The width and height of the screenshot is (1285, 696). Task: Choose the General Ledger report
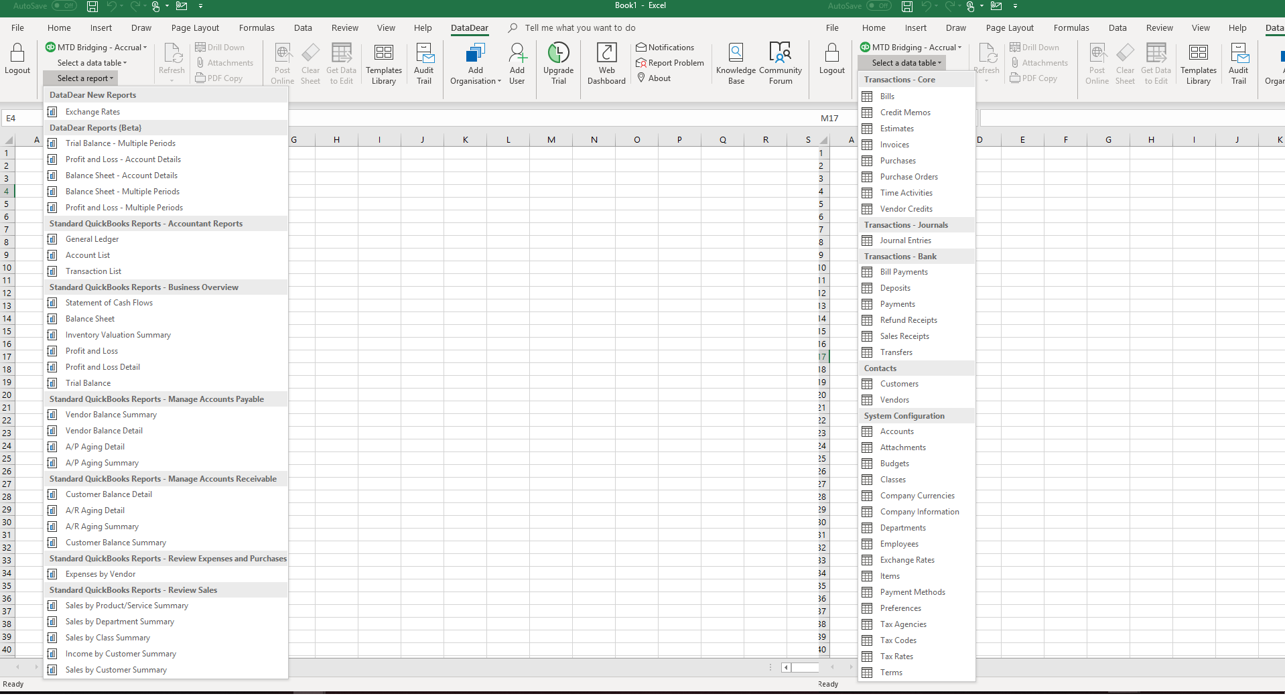coord(165,239)
